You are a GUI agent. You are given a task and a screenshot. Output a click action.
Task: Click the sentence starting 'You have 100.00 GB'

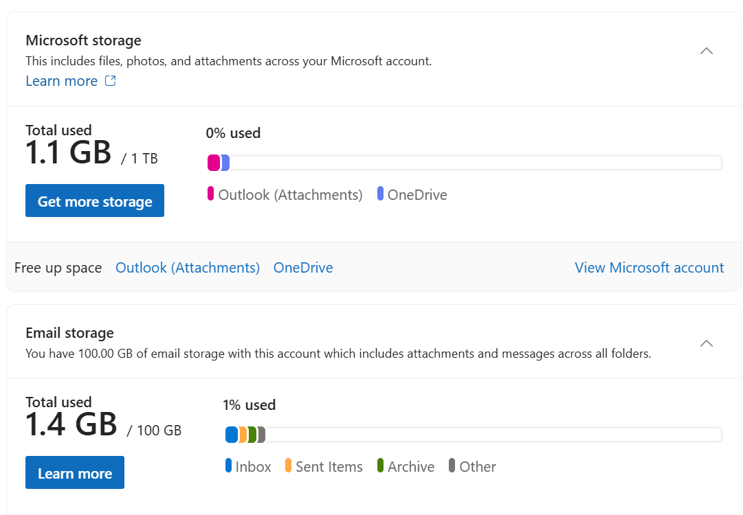[338, 354]
